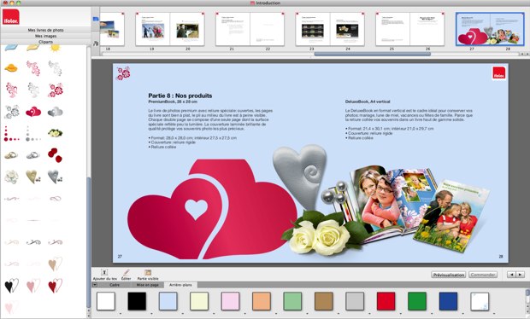Click the ifolor logo icon
Viewport: 530px width, 319px height.
point(11,17)
